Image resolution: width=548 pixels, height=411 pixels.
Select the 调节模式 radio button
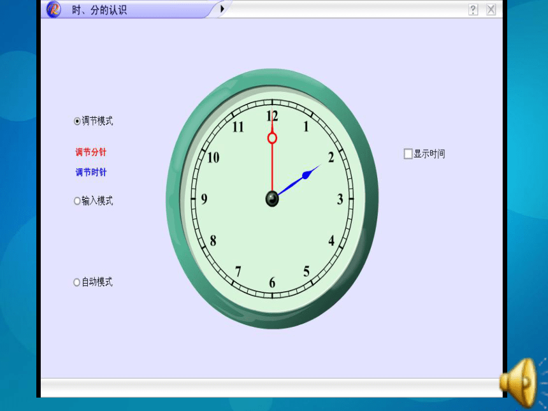click(77, 121)
